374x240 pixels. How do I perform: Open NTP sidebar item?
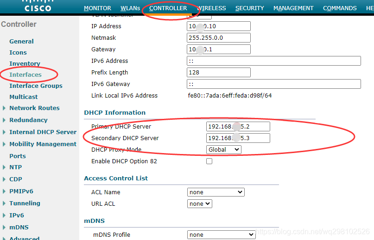pos(15,167)
